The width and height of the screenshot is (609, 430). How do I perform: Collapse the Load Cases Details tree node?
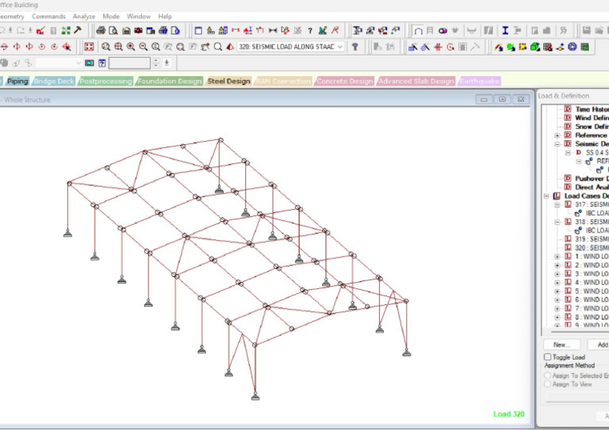(546, 196)
